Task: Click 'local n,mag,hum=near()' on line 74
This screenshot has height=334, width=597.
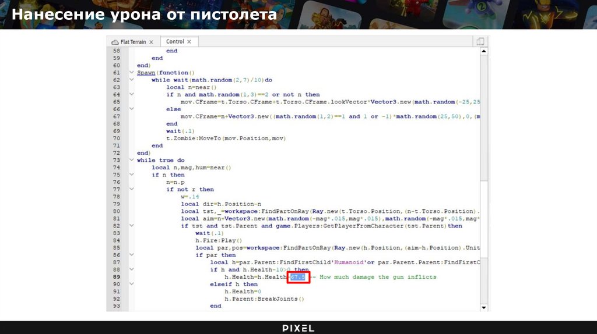Action: click(x=191, y=168)
